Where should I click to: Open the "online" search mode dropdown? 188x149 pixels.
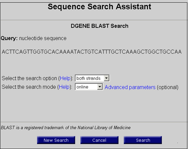pos(89,87)
